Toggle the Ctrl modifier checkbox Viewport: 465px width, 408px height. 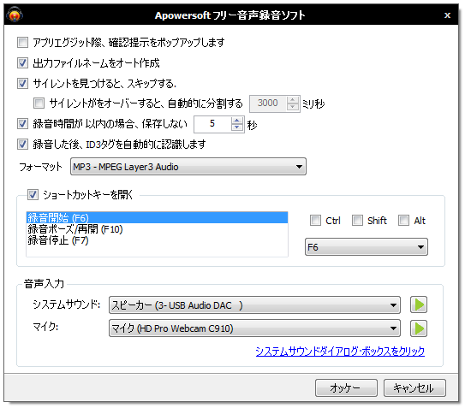coord(315,220)
